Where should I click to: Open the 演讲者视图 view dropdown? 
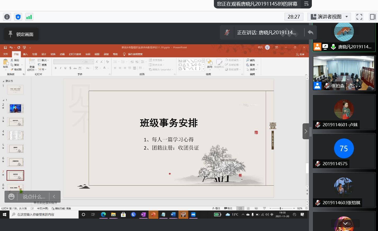[329, 17]
